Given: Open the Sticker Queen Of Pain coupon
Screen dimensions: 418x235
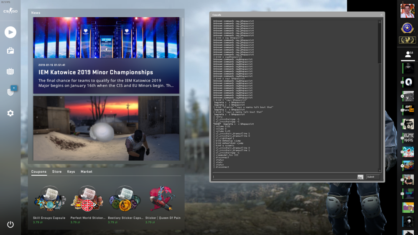Looking at the screenshot, I should (x=163, y=204).
